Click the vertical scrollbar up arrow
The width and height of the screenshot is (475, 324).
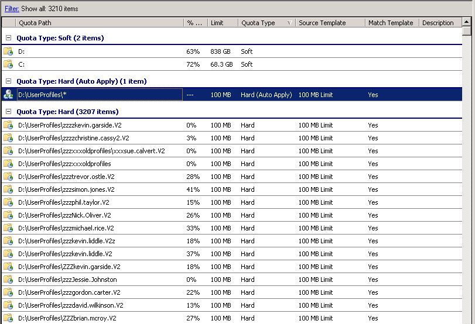point(466,23)
